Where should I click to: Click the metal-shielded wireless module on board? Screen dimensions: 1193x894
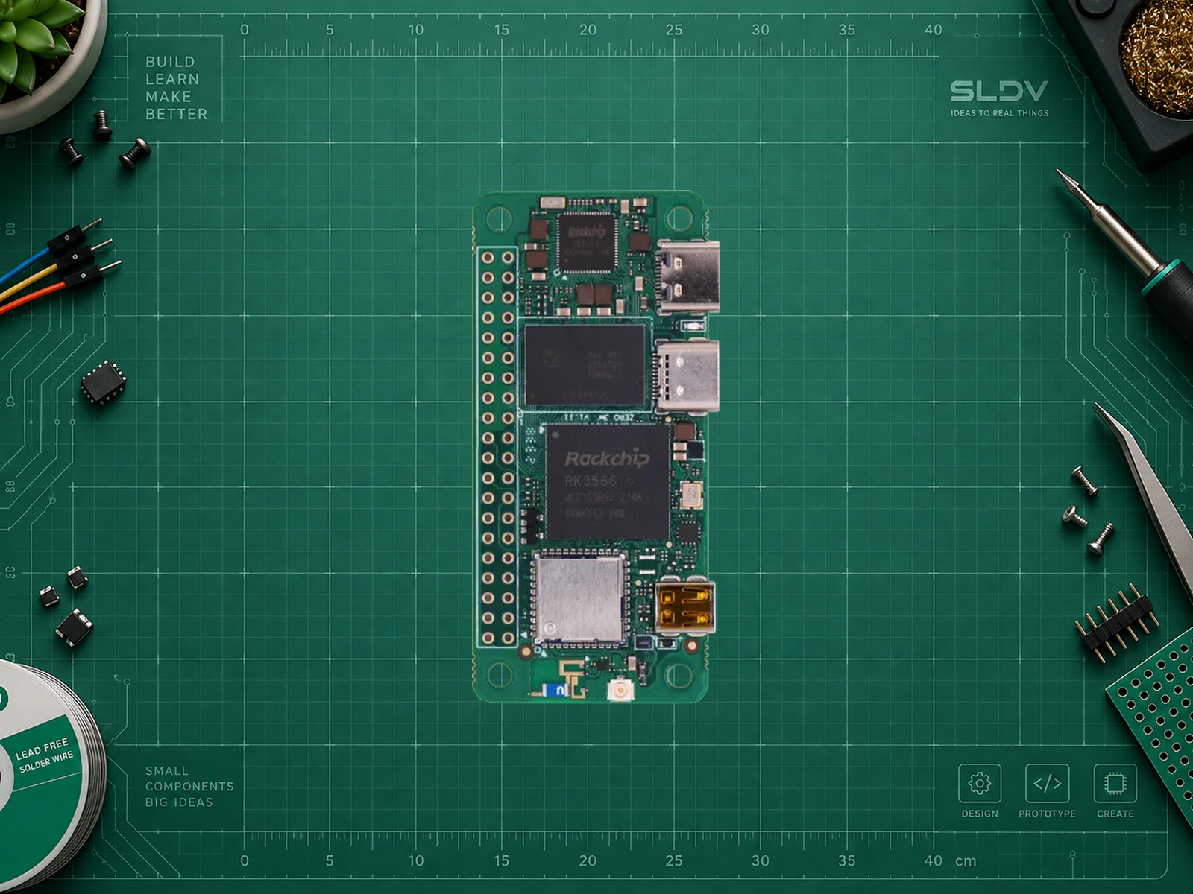click(579, 599)
